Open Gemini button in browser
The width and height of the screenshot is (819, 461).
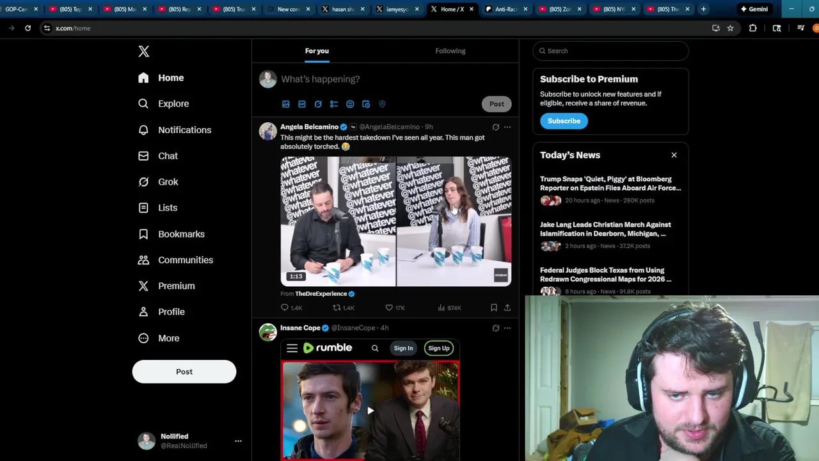[754, 9]
